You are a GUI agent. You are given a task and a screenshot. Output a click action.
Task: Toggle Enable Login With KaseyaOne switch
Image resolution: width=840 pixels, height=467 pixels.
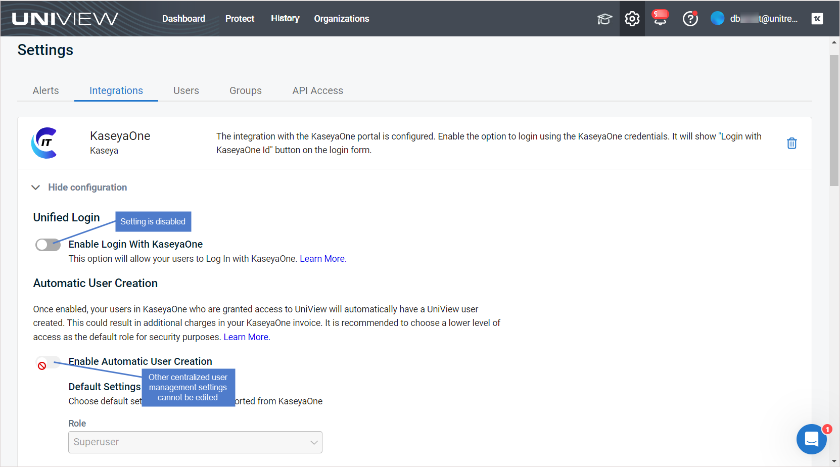coord(48,245)
